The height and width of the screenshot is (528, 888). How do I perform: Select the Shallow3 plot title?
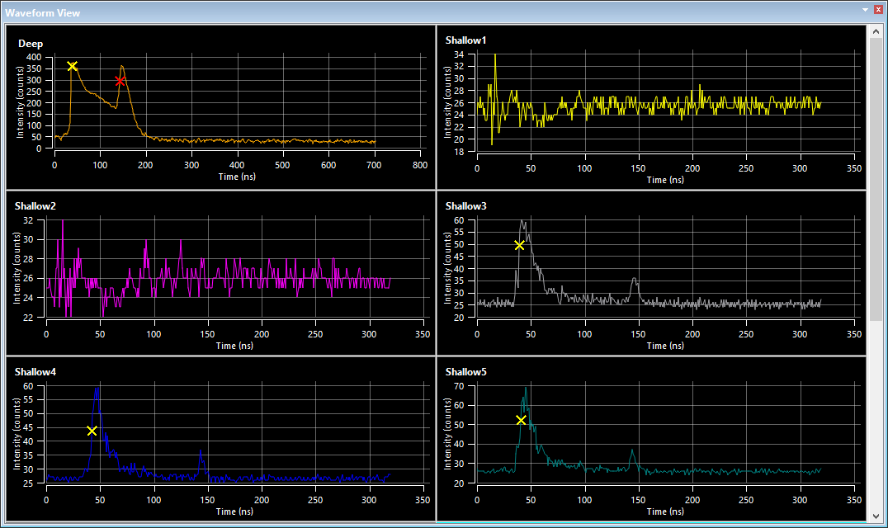pos(466,205)
